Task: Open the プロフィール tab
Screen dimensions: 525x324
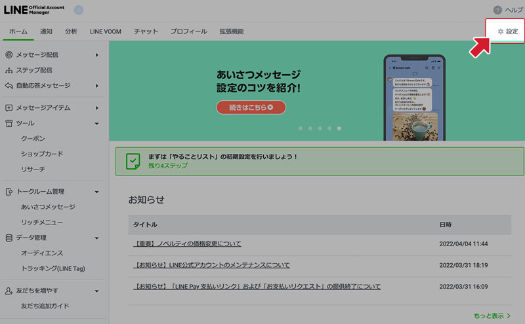Action: [x=189, y=31]
